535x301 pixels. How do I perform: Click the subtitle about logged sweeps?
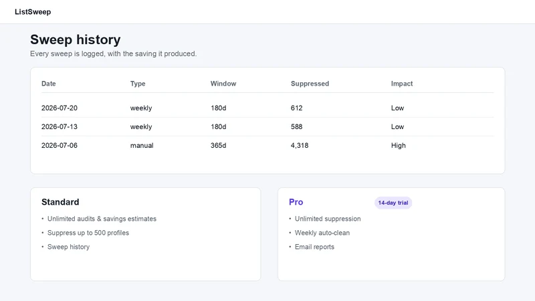click(113, 54)
